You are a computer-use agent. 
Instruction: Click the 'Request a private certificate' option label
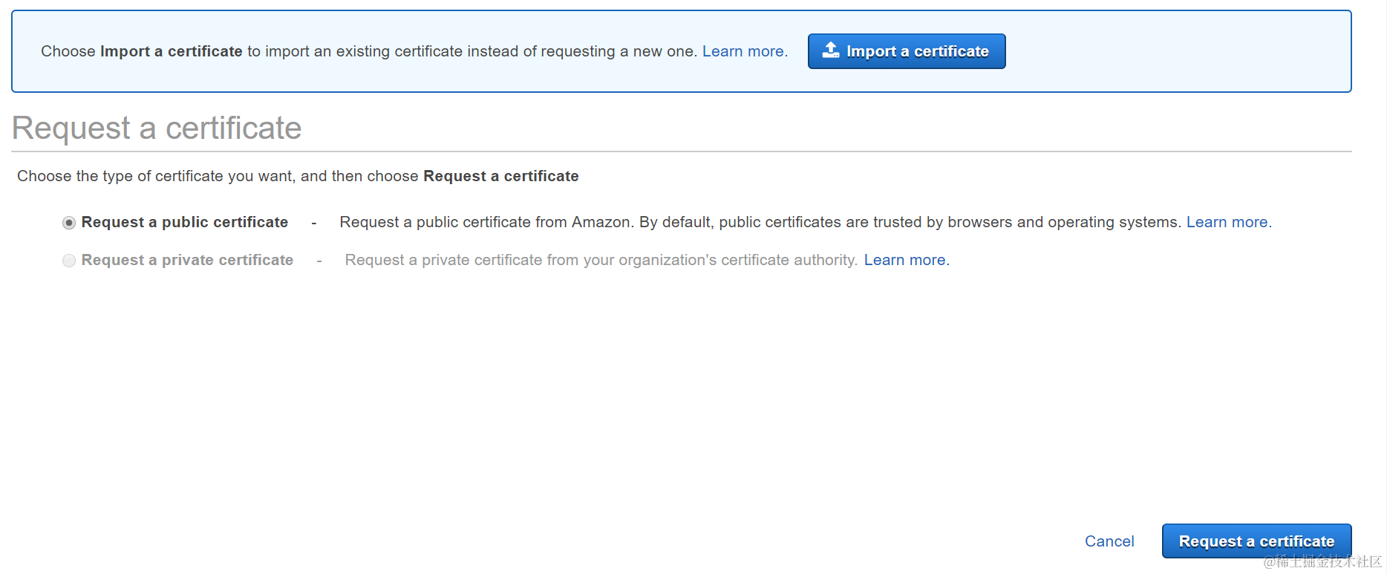(x=187, y=260)
